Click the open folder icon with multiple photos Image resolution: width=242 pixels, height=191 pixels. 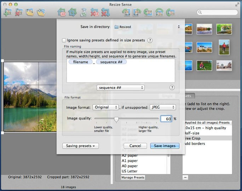pyautogui.click(x=41, y=12)
